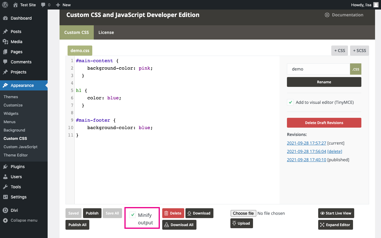Screen dimensions: 381x238
Task: Open Themes under Appearance
Action: point(11,97)
